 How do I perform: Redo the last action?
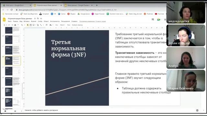point(12,25)
